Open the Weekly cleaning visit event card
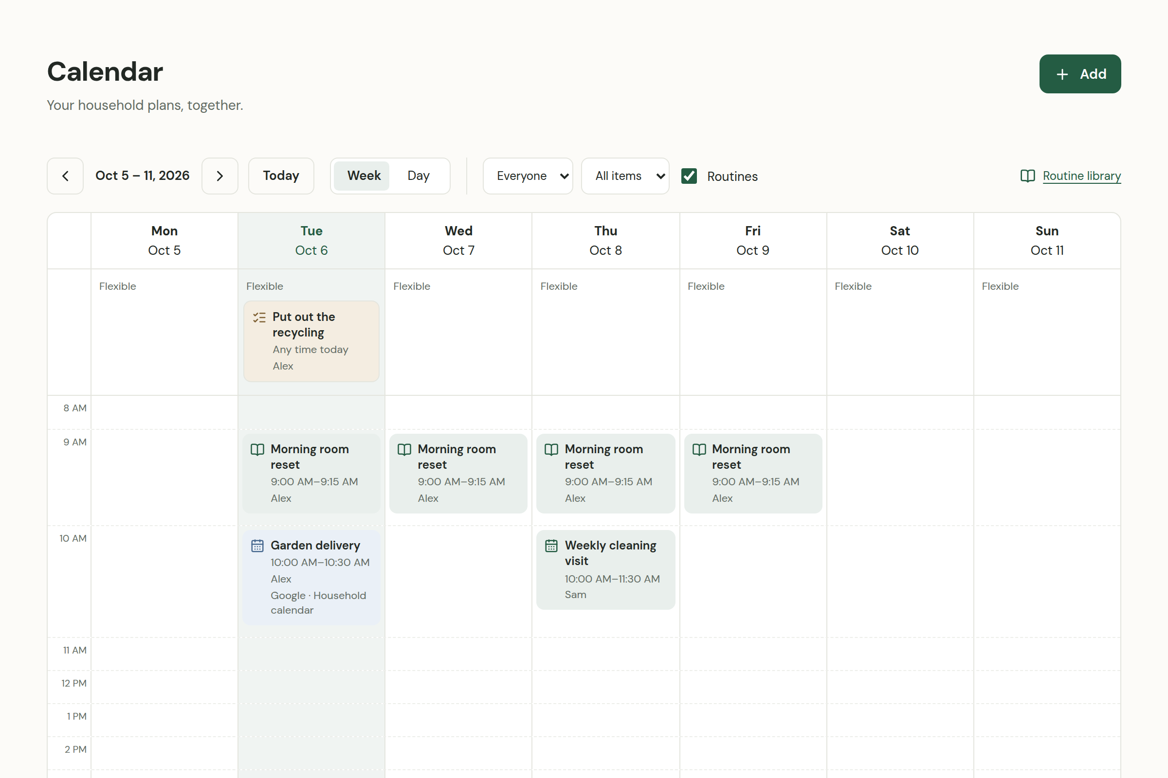The width and height of the screenshot is (1168, 778). (x=605, y=569)
